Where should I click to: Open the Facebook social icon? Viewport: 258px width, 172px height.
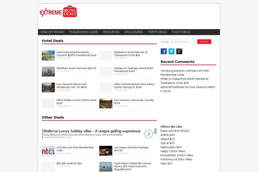coord(163,51)
